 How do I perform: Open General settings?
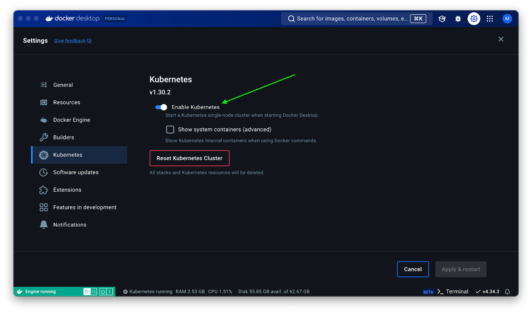point(79,85)
